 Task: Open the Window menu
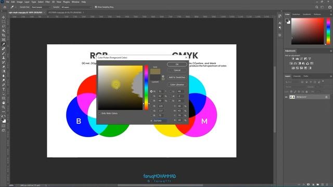(75, 2)
